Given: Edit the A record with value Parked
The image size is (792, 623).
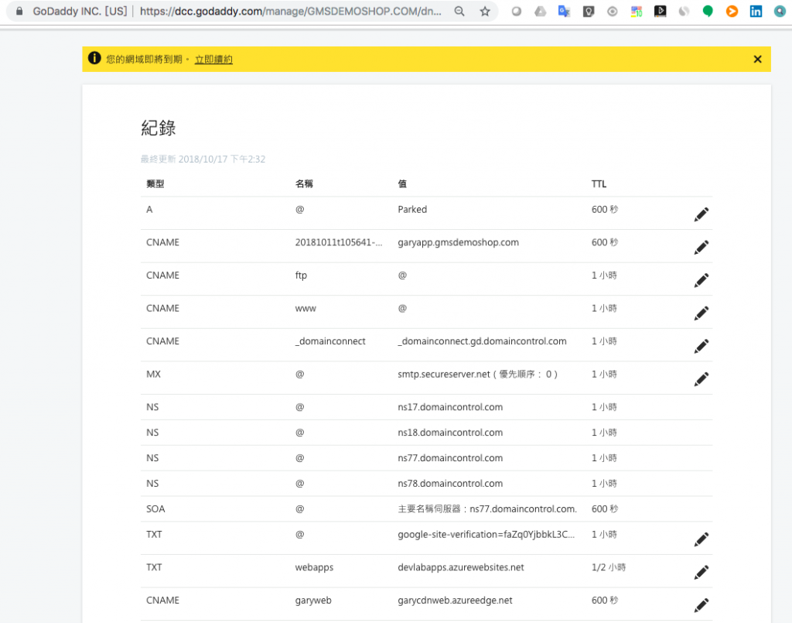Looking at the screenshot, I should (701, 214).
